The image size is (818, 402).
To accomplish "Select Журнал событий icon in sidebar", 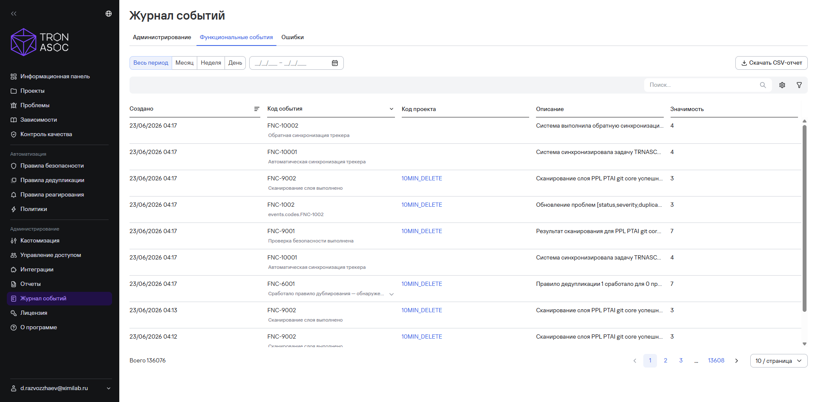I will (x=14, y=299).
